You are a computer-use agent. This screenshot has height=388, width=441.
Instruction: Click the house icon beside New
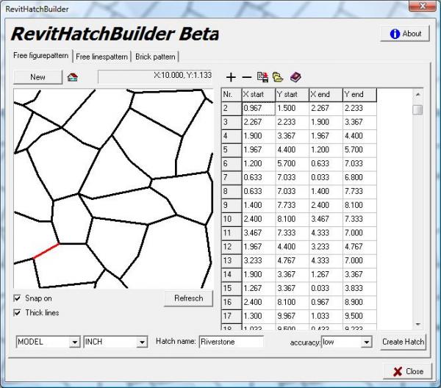point(73,77)
